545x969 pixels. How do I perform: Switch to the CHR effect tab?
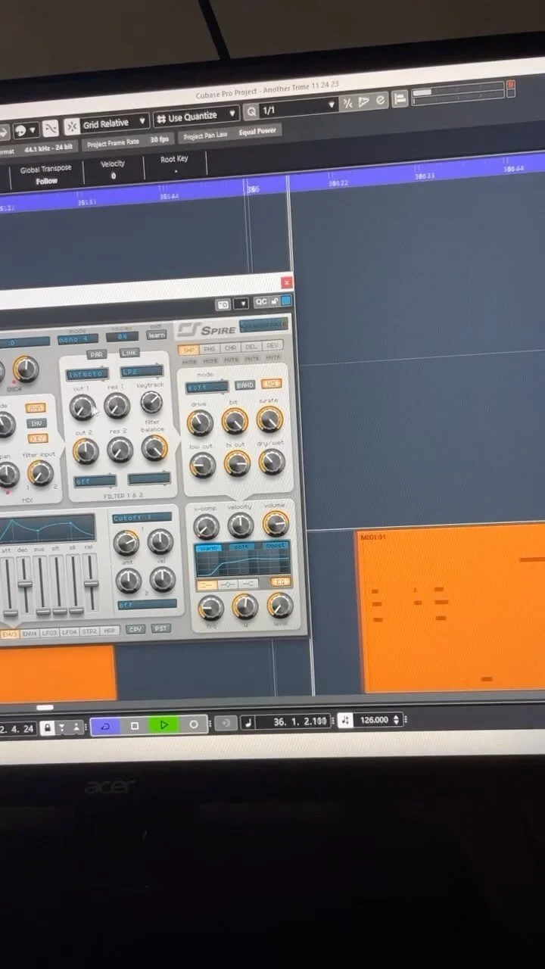point(230,348)
